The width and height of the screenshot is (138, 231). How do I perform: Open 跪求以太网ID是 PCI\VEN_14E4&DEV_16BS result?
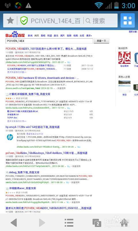pos(49,208)
